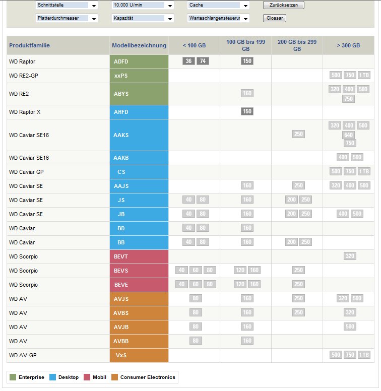Click the 750 badge in WD Caviar GP row
Image resolution: width=381 pixels, height=391 pixels.
[x=350, y=171]
